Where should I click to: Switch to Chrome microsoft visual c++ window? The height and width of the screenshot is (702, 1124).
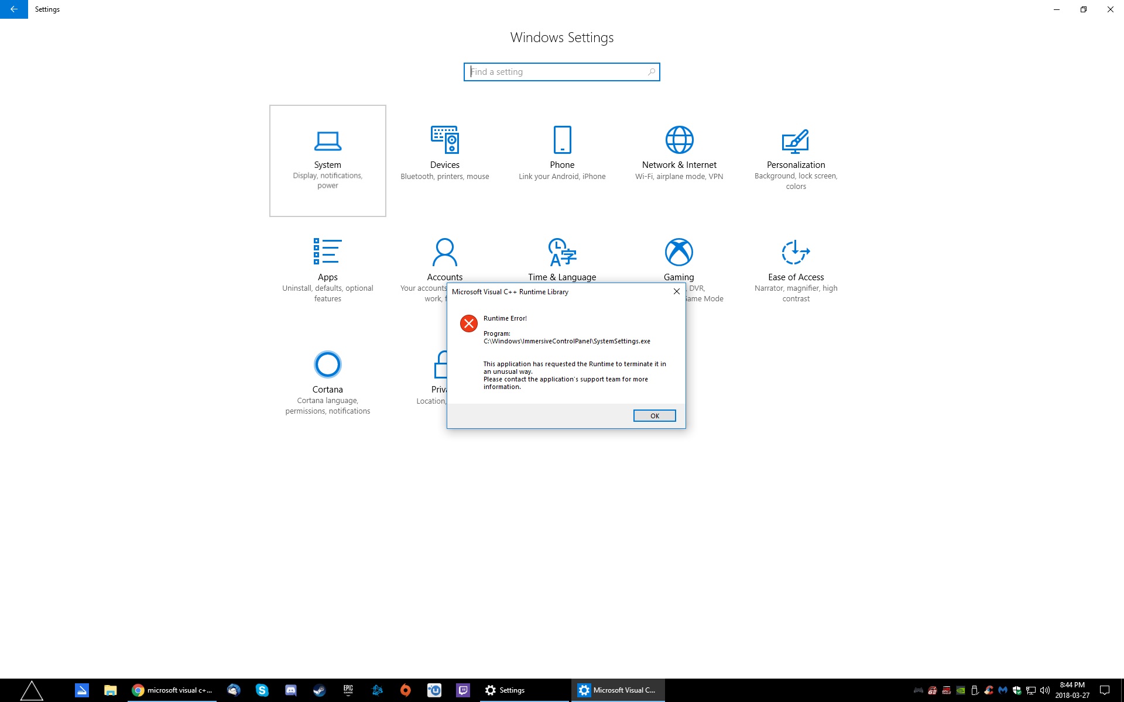click(172, 690)
